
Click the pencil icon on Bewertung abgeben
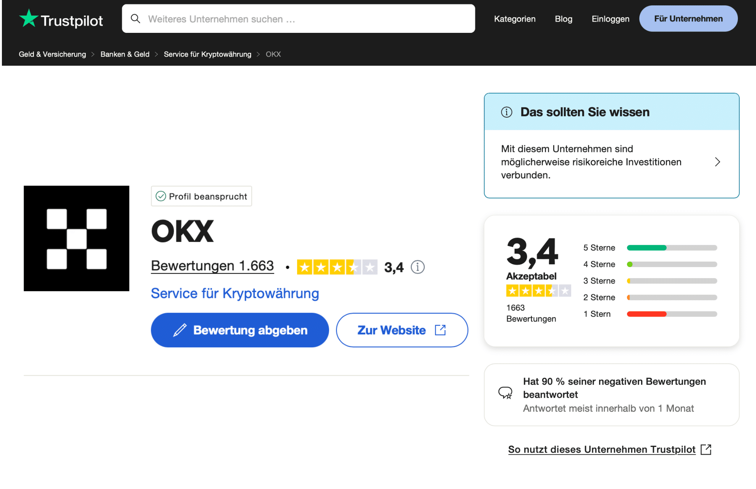tap(180, 330)
